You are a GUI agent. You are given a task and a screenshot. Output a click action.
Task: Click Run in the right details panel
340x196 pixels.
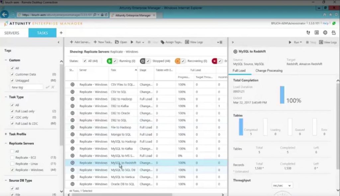coord(294,42)
